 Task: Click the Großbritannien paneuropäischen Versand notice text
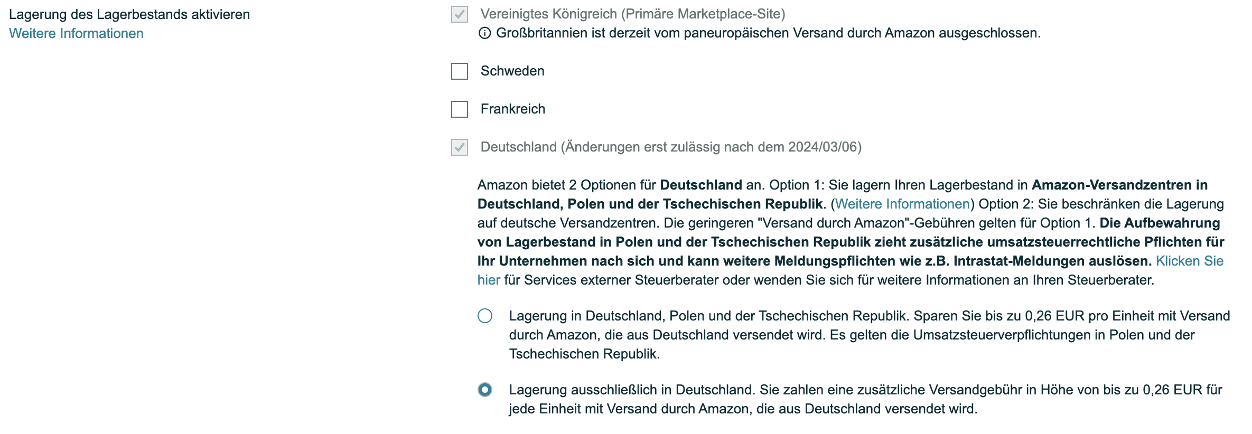[x=769, y=33]
